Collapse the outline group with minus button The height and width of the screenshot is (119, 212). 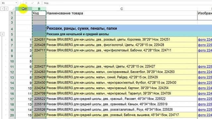coord(2,34)
